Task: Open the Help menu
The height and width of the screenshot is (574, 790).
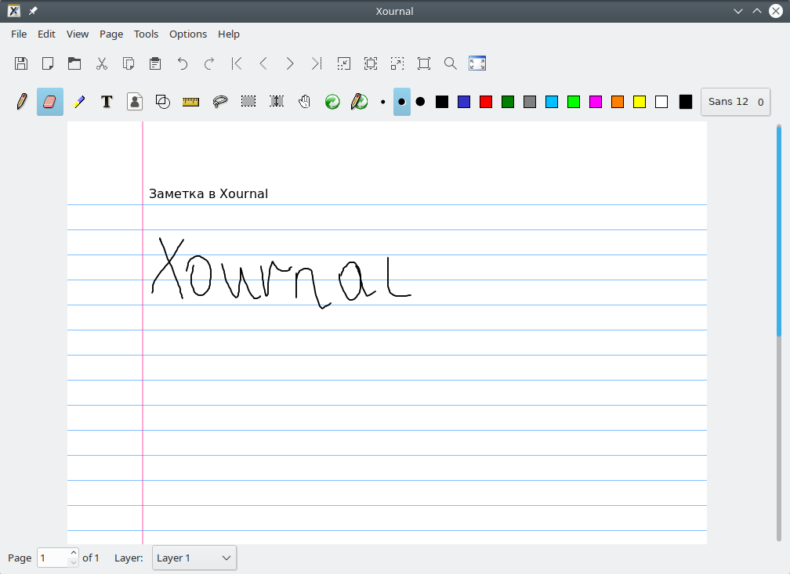Action: pos(229,34)
